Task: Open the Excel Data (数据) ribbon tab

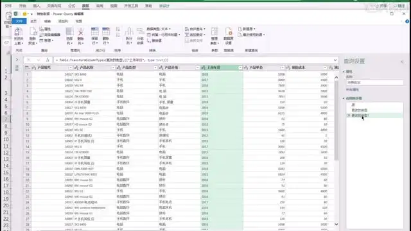Action: pos(85,6)
